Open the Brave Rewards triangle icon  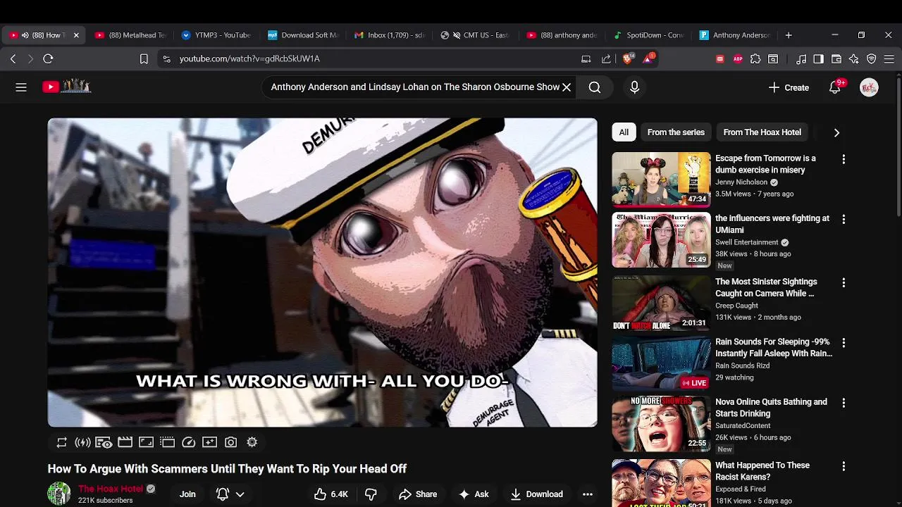648,59
